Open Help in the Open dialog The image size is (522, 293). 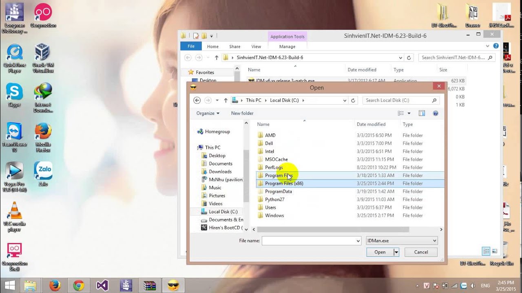(x=435, y=113)
